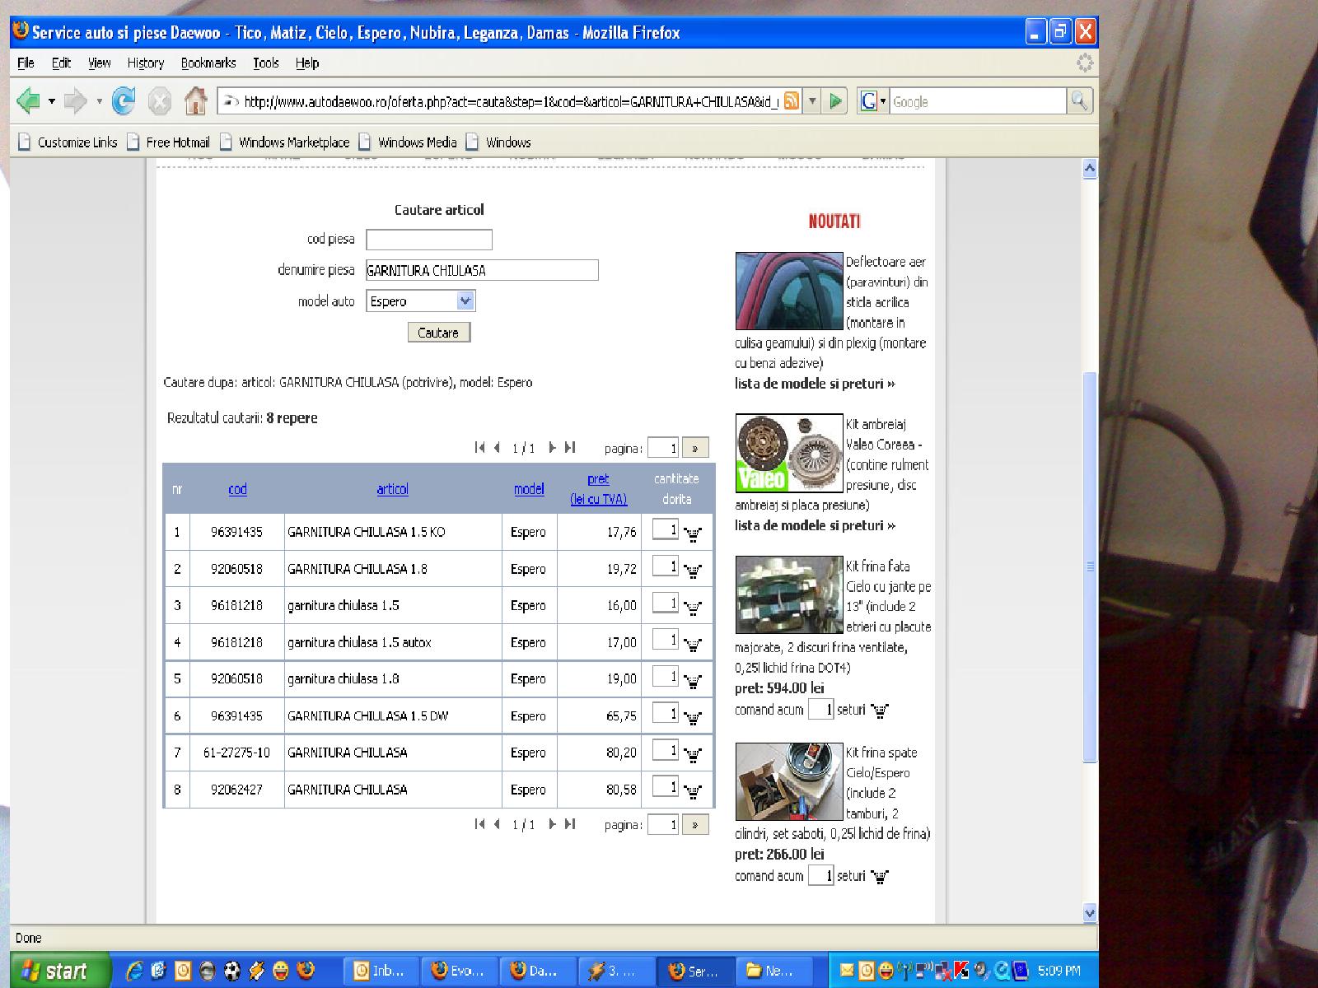Open the Forward button history dropdown
Viewport: 1318px width, 988px height.
[99, 101]
